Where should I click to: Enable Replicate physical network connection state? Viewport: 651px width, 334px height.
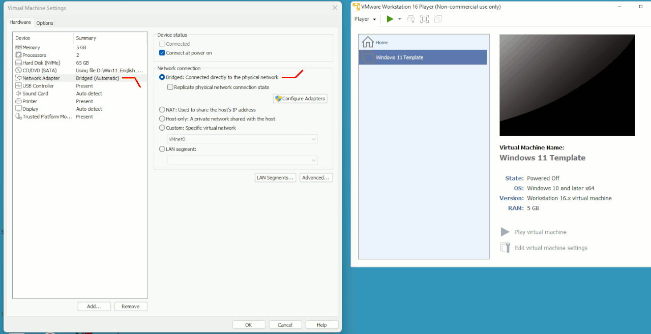pos(170,87)
